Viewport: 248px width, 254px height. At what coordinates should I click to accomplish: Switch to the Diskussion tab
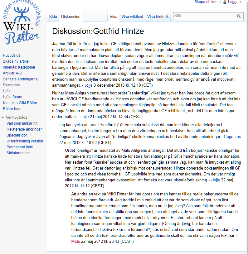[x=71, y=17]
